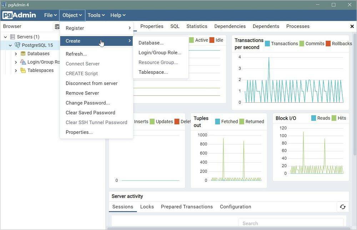Click the Tablespaces folder icon
The image size is (357, 230).
23,70
